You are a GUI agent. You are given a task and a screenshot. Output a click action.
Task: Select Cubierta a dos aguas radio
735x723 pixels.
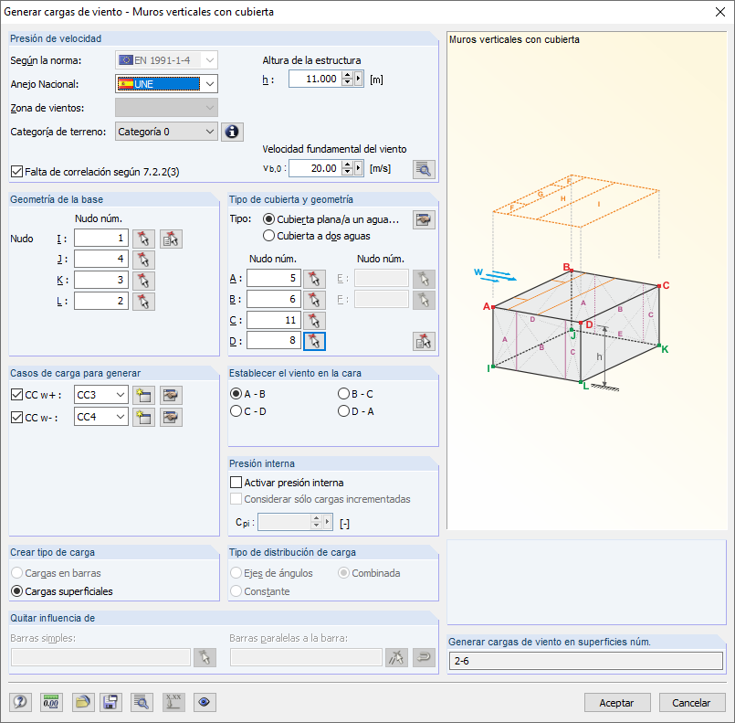268,236
